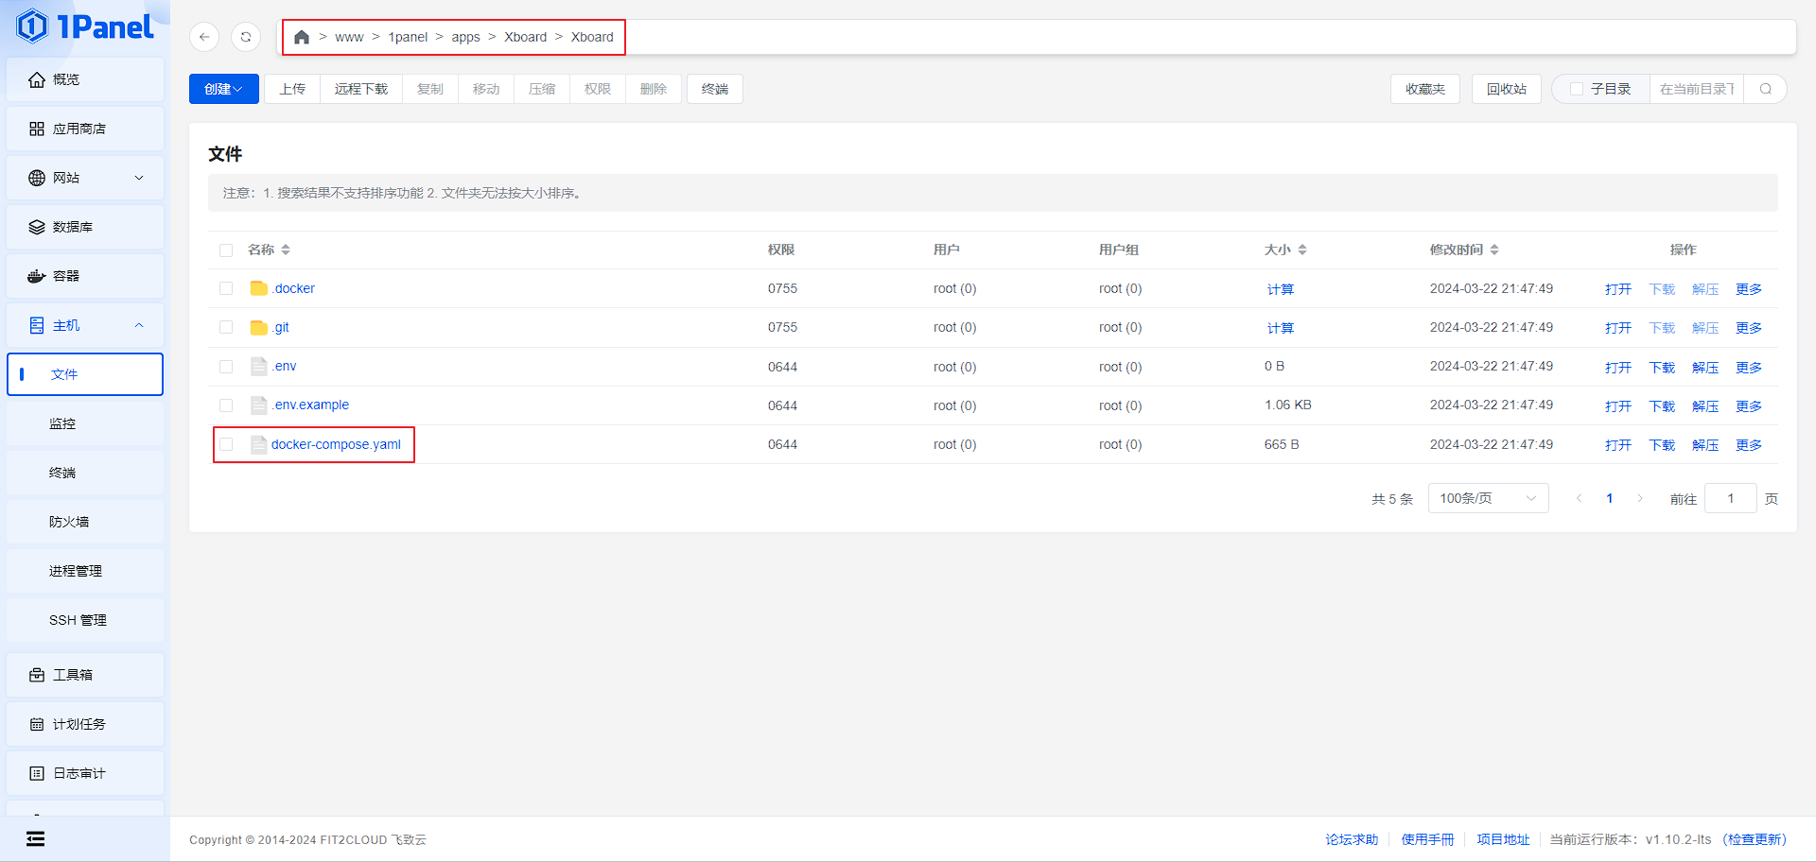This screenshot has width=1816, height=862.
Task: Select all files with header checkbox
Action: coord(226,250)
